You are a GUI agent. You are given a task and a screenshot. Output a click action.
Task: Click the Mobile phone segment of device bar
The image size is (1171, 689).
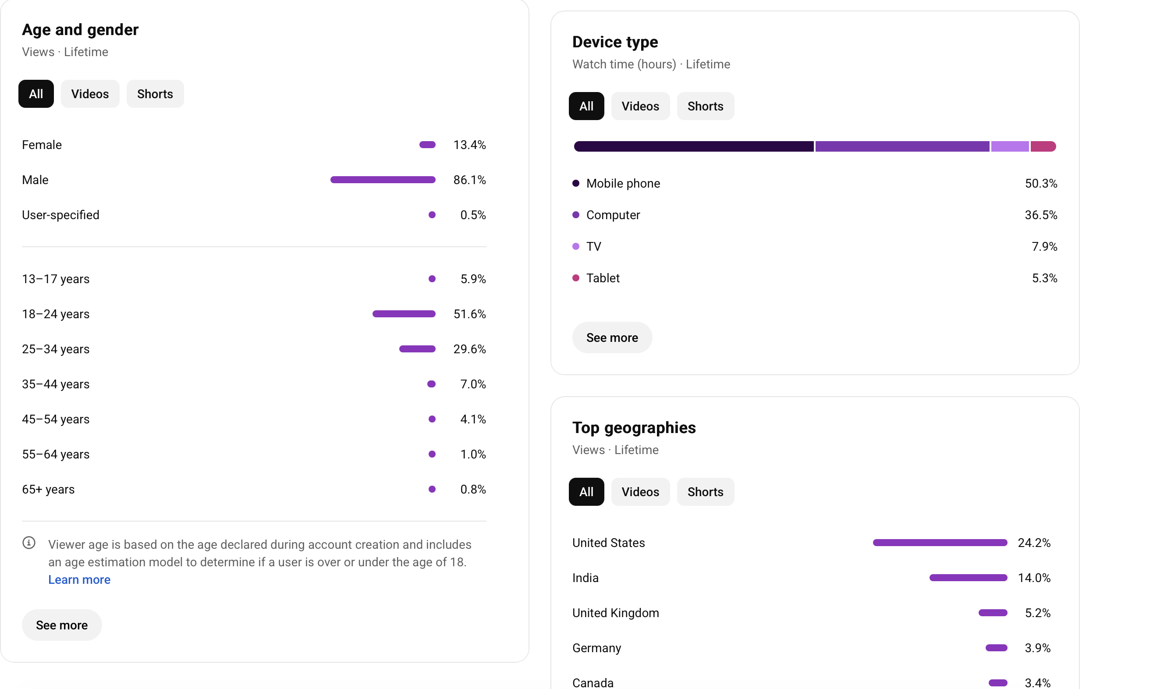pyautogui.click(x=694, y=147)
